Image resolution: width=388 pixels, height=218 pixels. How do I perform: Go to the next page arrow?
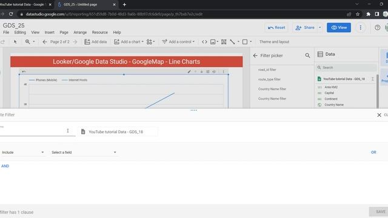point(75,42)
